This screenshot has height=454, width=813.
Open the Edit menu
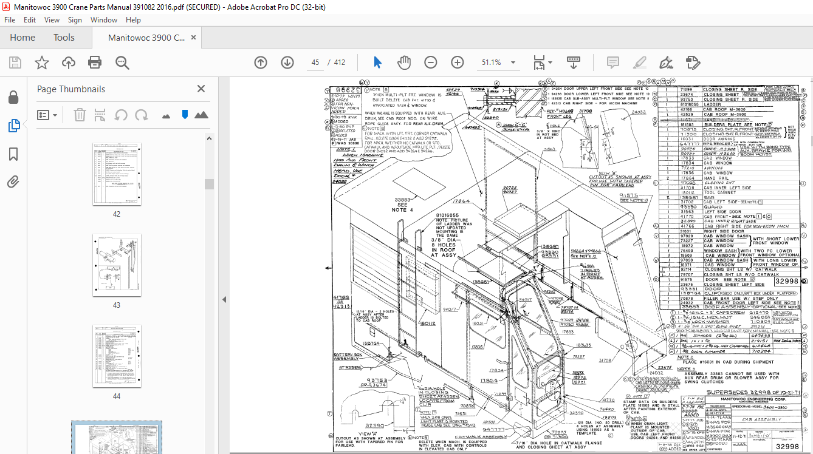pos(30,19)
